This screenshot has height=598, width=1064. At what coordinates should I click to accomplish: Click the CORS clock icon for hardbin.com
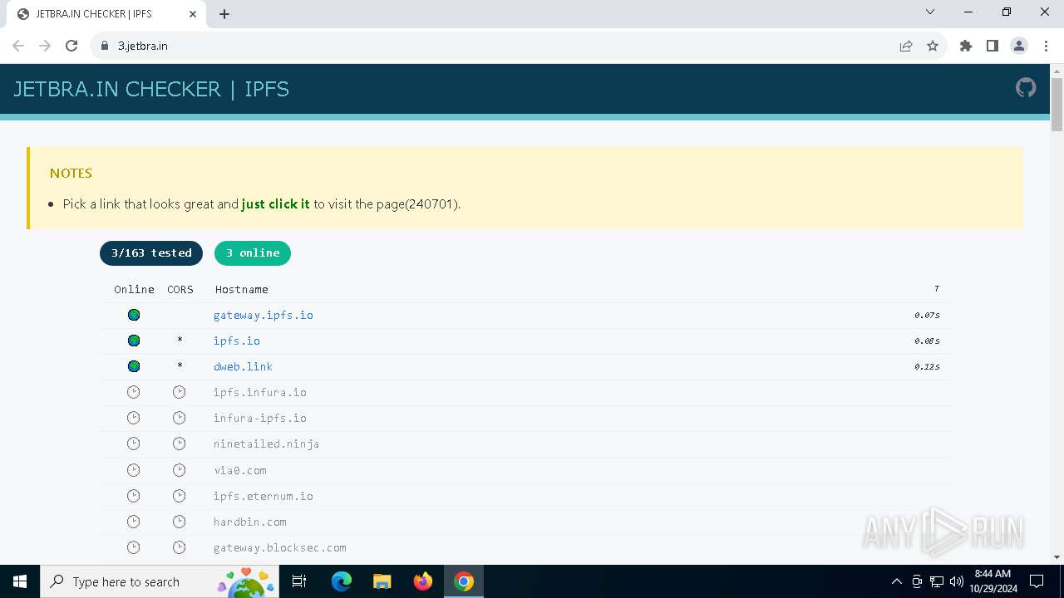pyautogui.click(x=180, y=522)
